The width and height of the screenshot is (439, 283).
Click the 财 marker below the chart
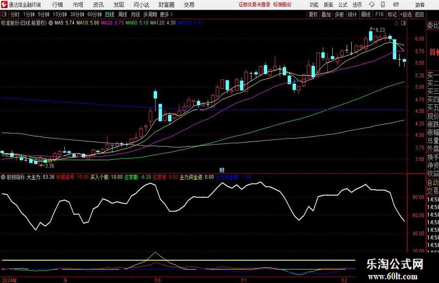click(x=222, y=170)
